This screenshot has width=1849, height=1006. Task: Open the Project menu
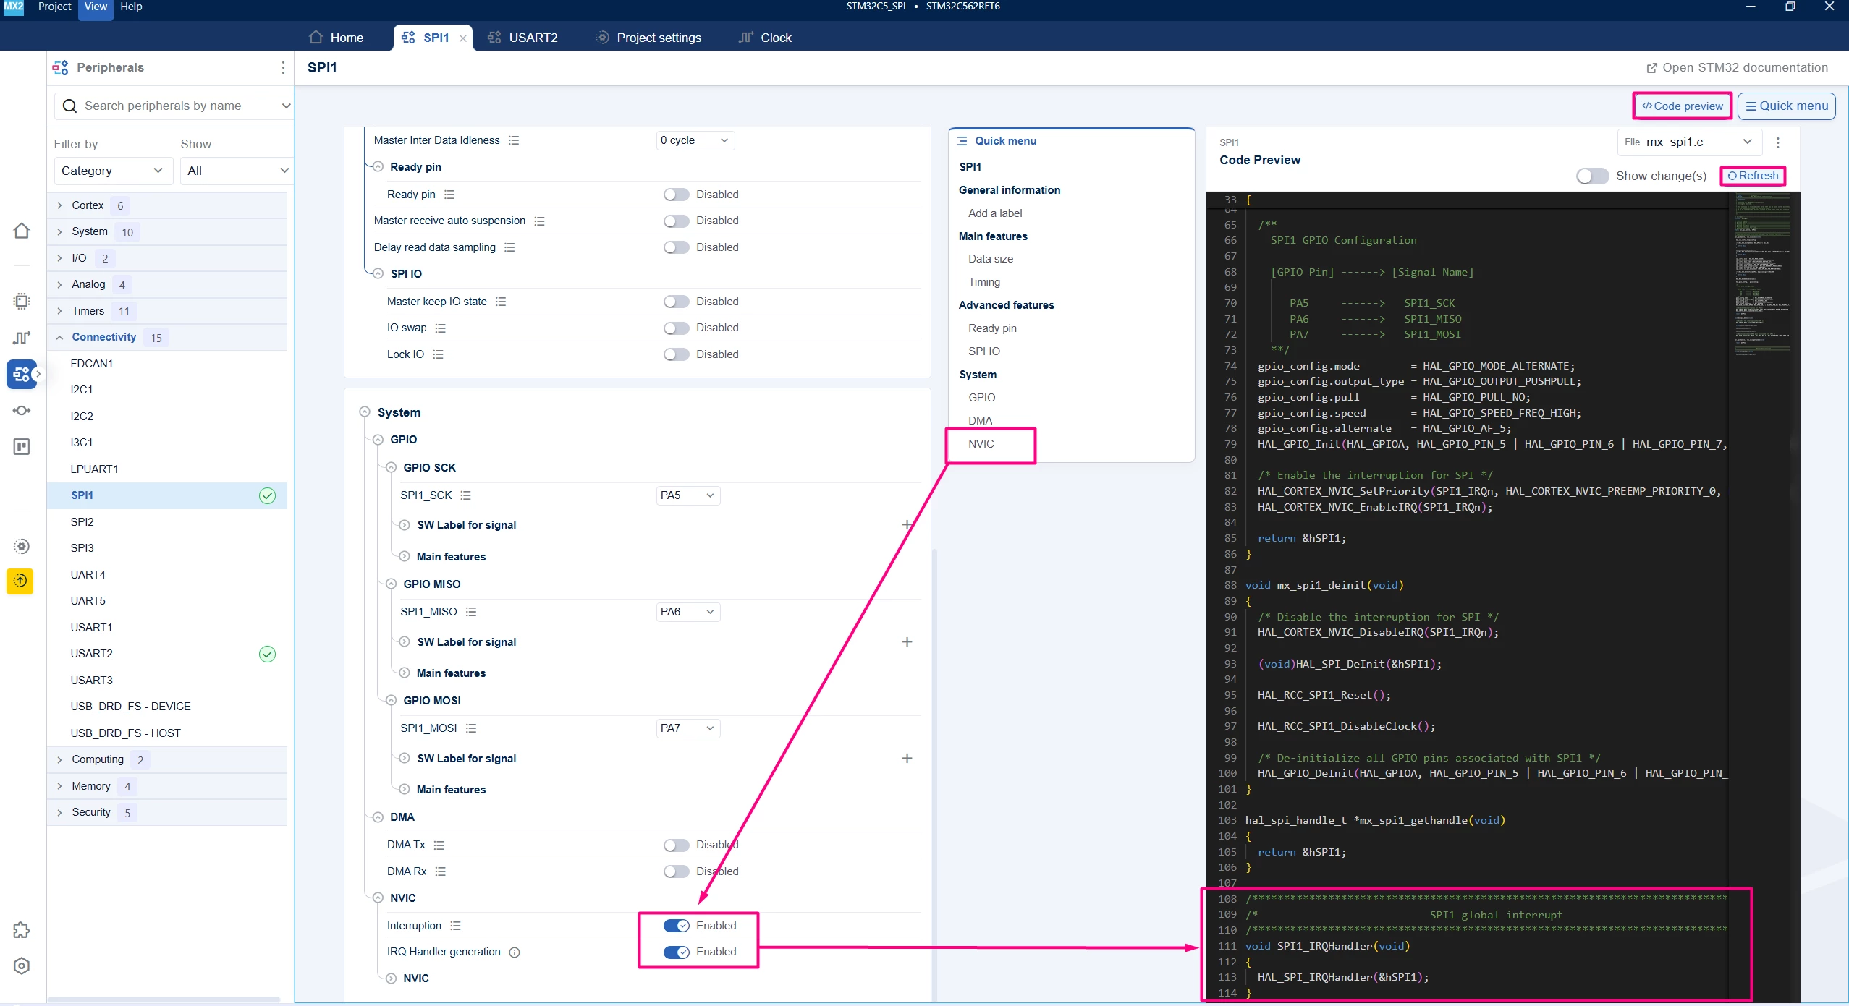pyautogui.click(x=54, y=7)
